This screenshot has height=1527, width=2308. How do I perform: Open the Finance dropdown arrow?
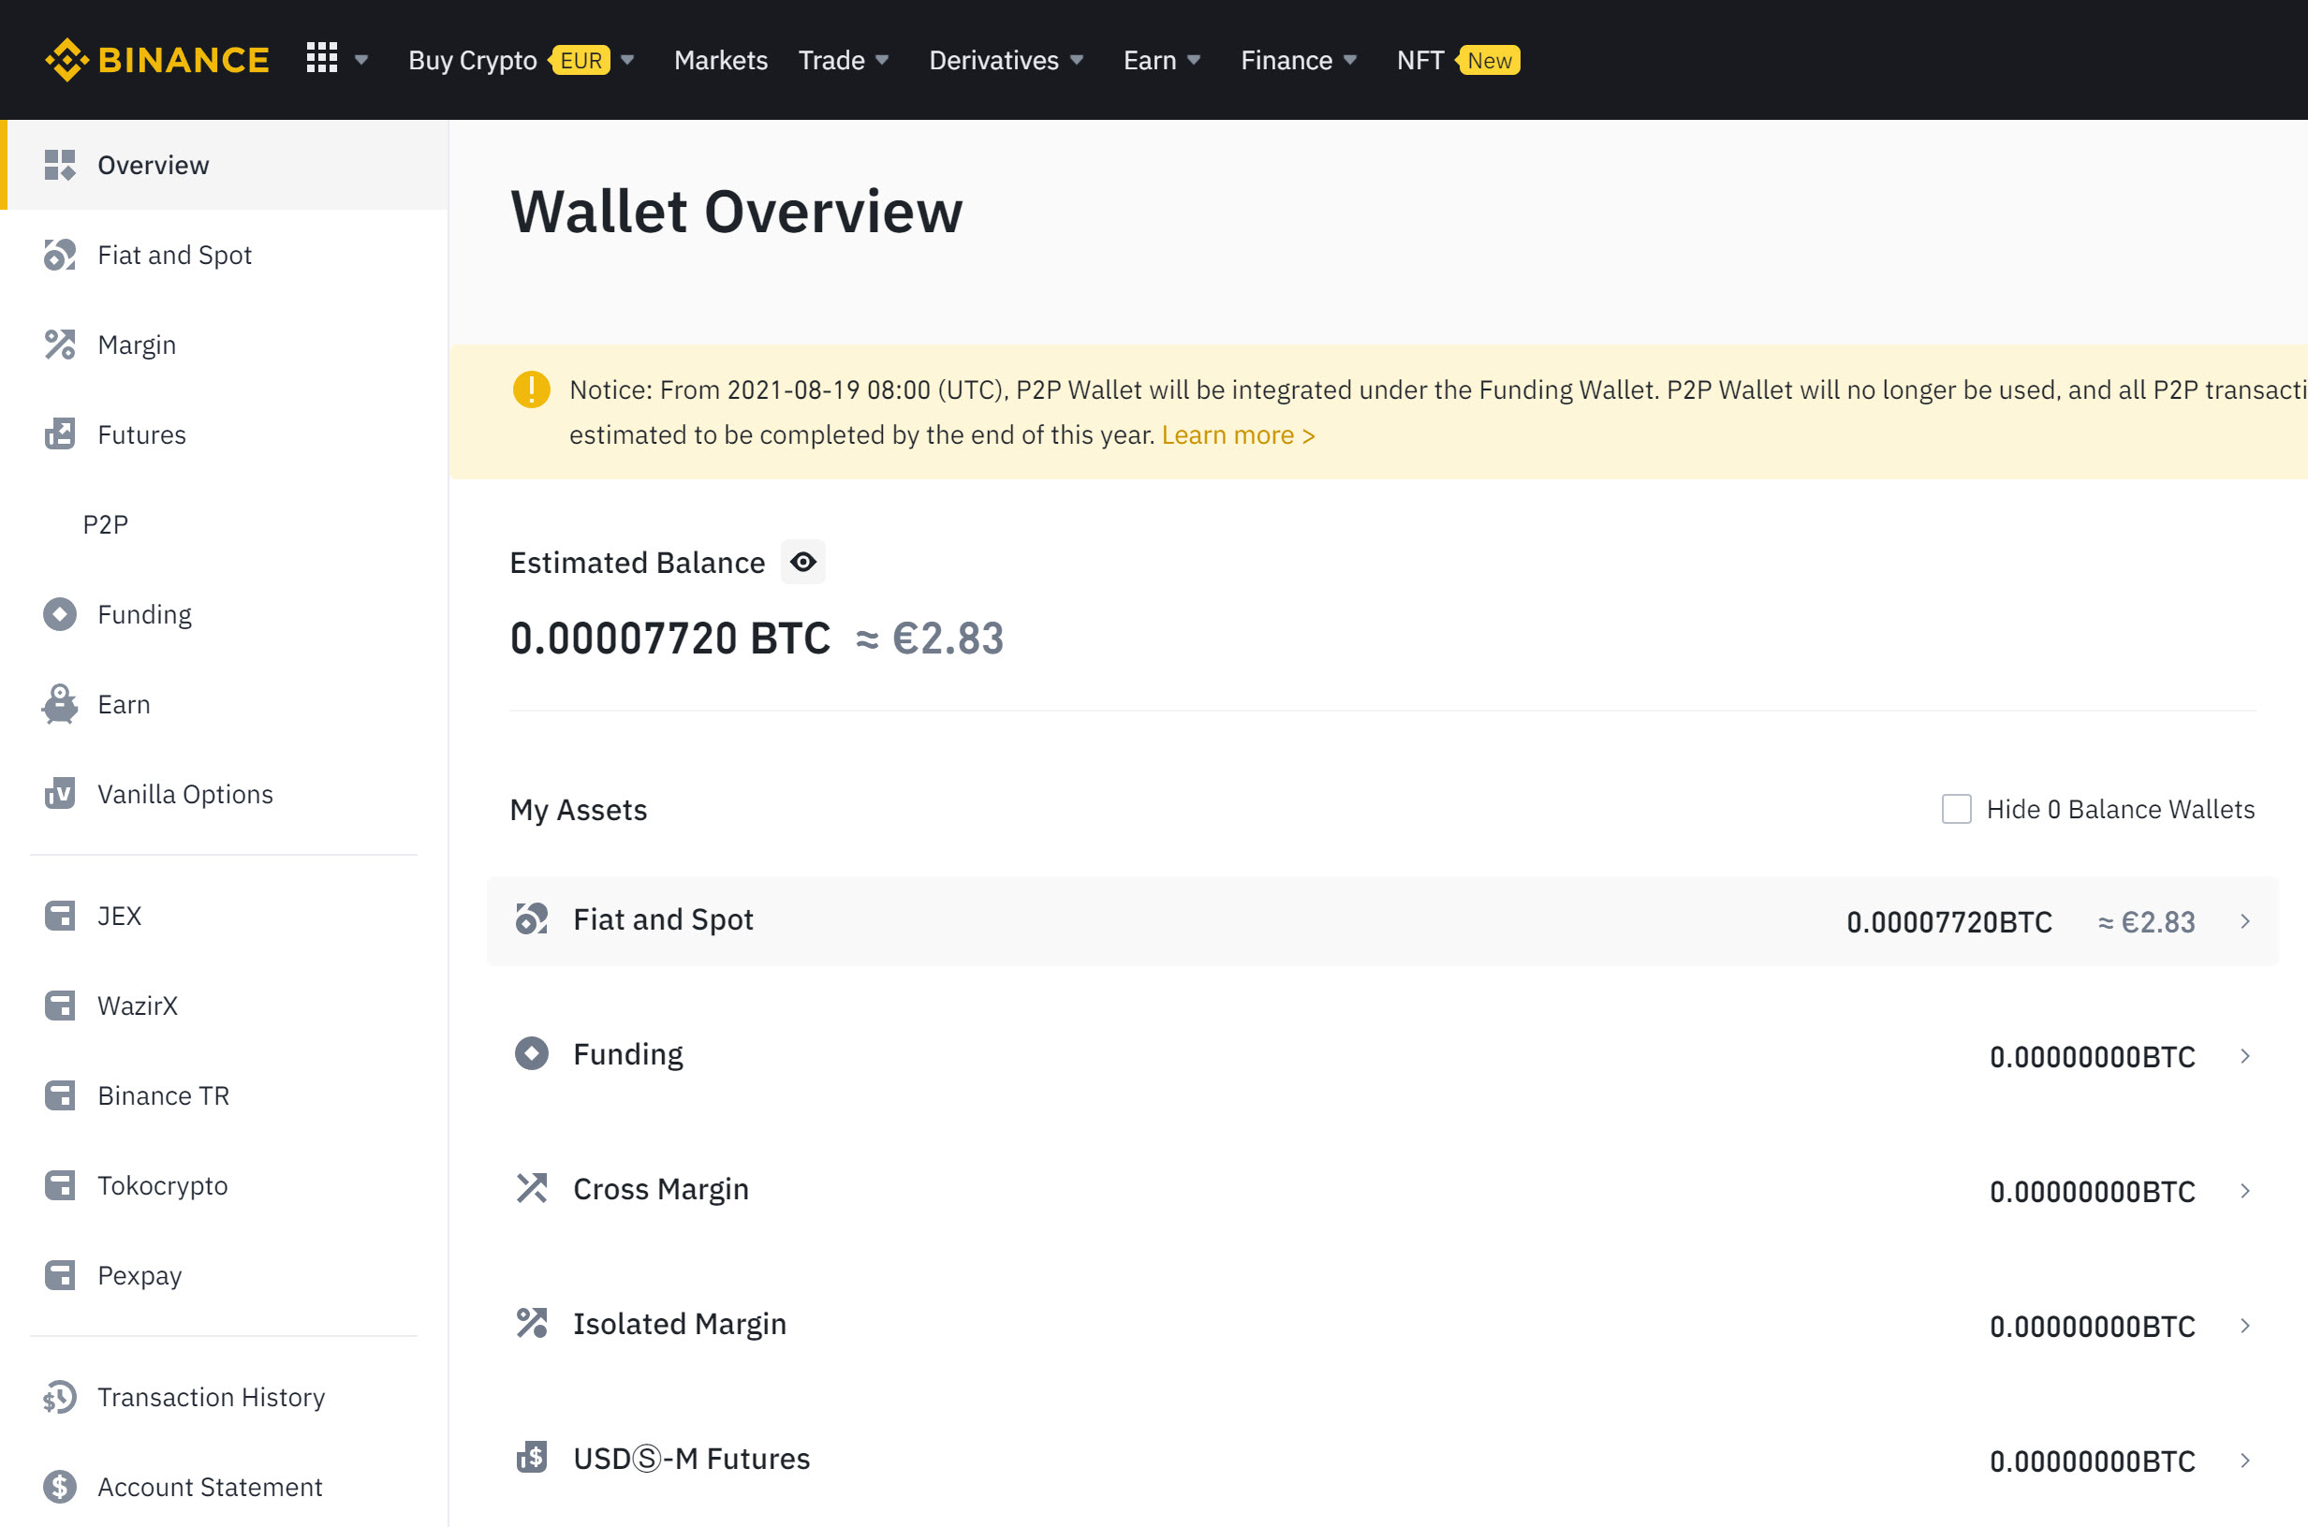click(1350, 59)
